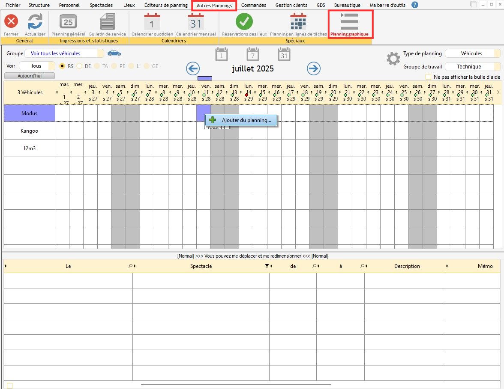
Task: Go to previous month with left arrow
Action: click(x=193, y=68)
